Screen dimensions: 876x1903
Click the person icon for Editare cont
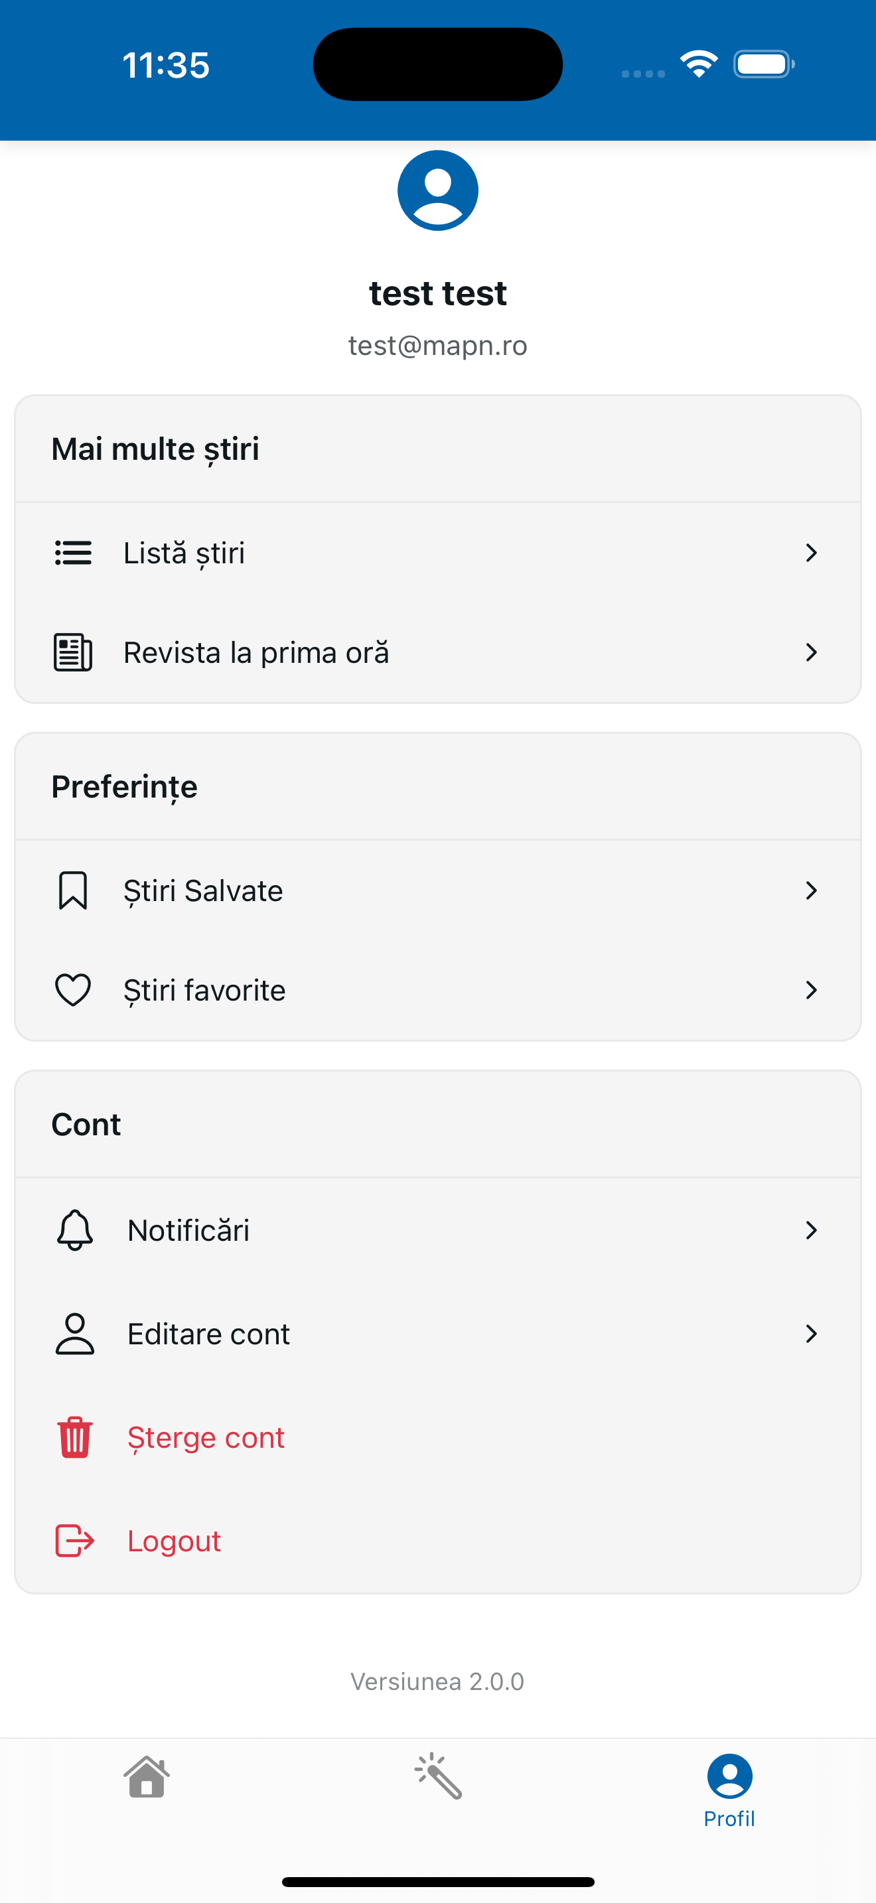[74, 1334]
